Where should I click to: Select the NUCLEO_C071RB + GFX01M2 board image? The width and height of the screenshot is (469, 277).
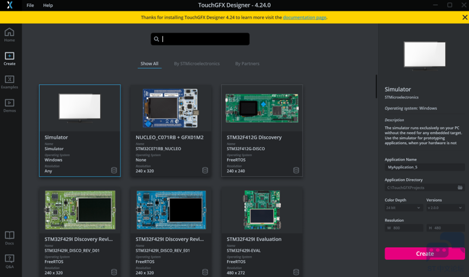170,108
